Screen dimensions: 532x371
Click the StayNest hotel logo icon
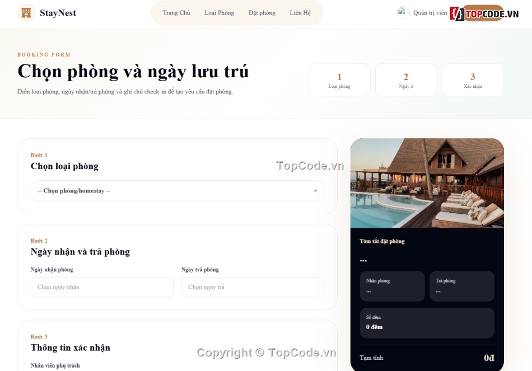[26, 13]
